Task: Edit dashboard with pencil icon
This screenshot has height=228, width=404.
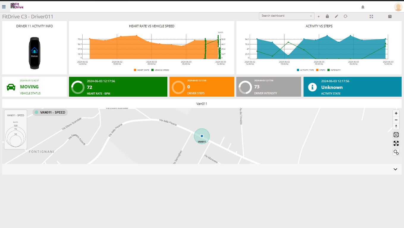Action: [x=337, y=16]
